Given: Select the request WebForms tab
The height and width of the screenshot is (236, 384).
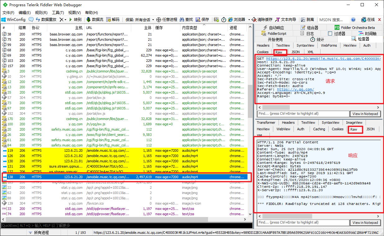Looking at the screenshot, I should pos(329,45).
